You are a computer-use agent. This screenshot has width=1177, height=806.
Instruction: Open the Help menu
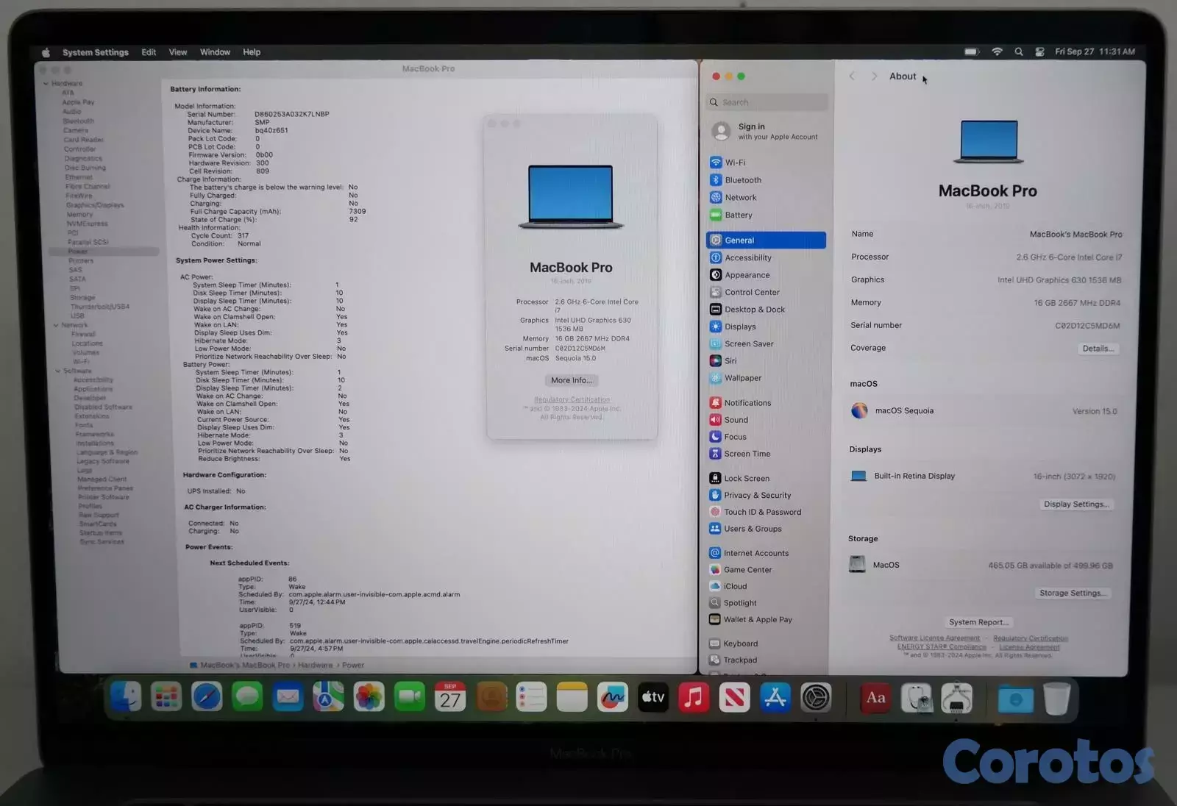click(252, 52)
